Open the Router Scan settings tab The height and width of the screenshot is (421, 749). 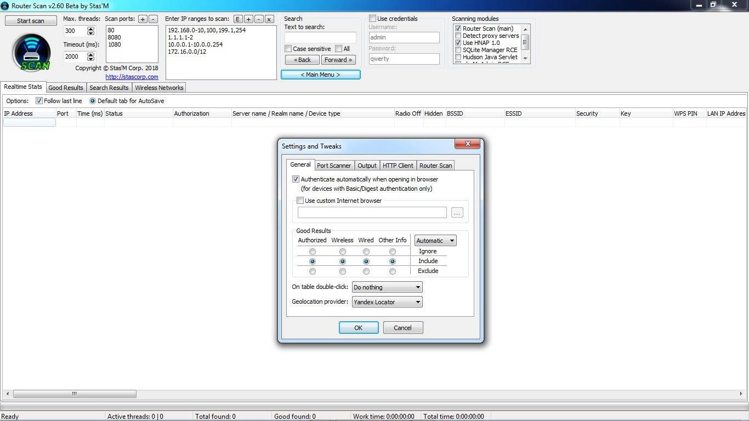click(x=436, y=166)
